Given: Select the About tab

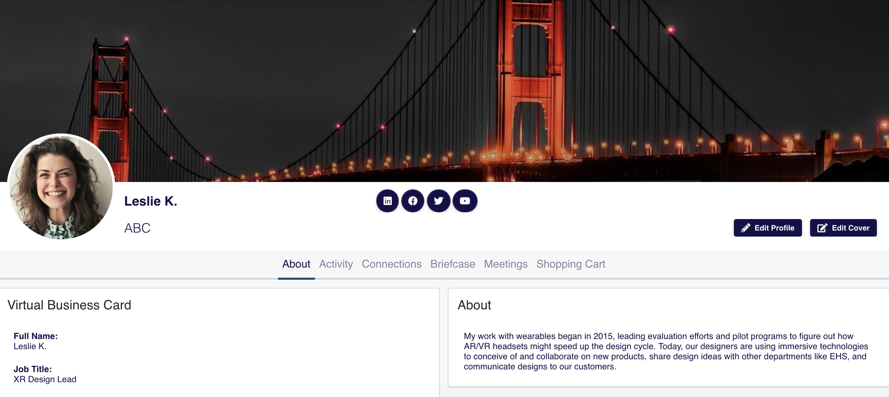Looking at the screenshot, I should pos(296,264).
